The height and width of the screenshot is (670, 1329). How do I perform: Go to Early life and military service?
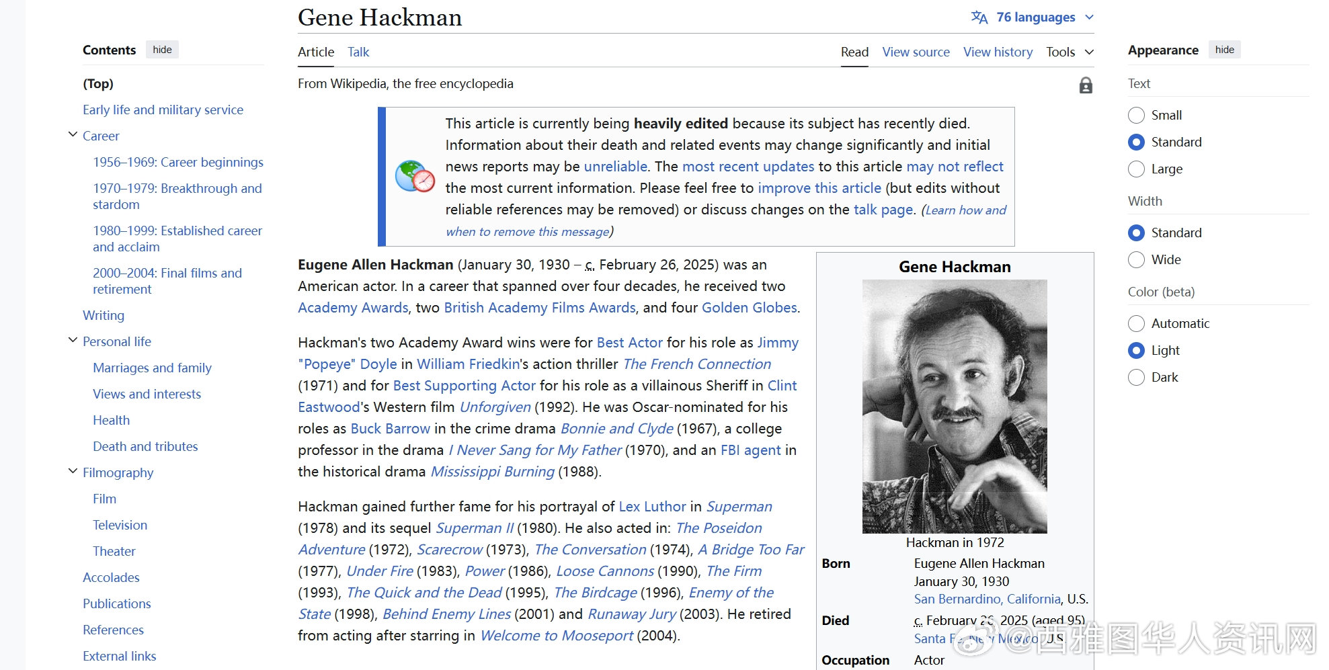pos(163,110)
